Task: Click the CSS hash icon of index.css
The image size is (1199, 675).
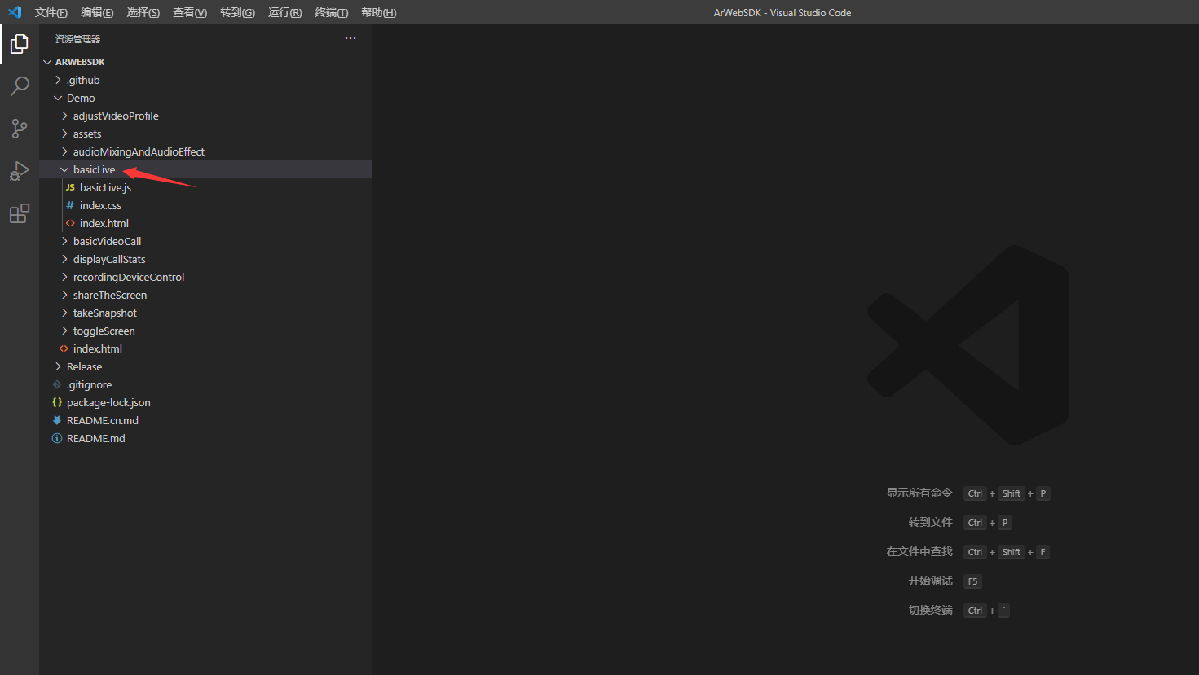Action: tap(70, 205)
